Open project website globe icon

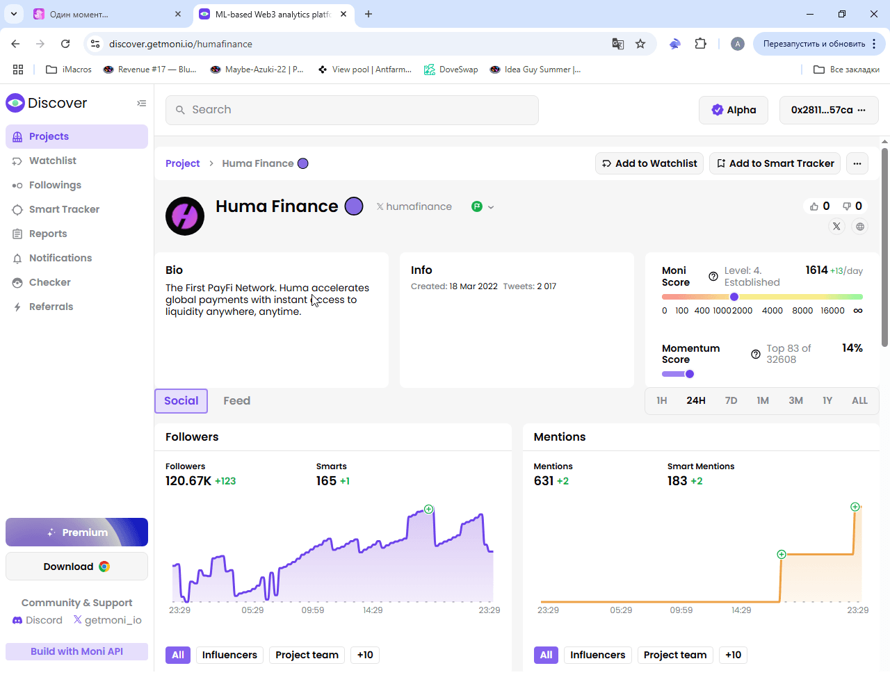click(x=860, y=227)
